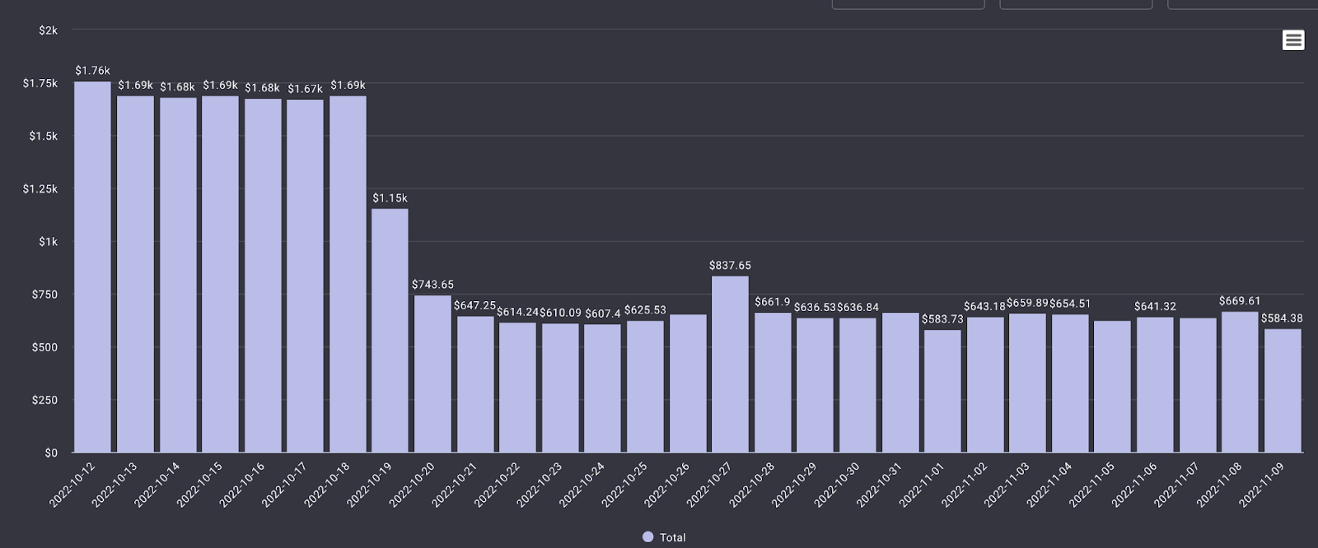Select the 2022-10-28 bar at $661.9
Viewport: 1318px width, 548px height.
773,383
